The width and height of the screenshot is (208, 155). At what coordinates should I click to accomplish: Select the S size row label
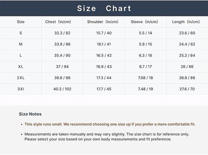pyautogui.click(x=20, y=33)
